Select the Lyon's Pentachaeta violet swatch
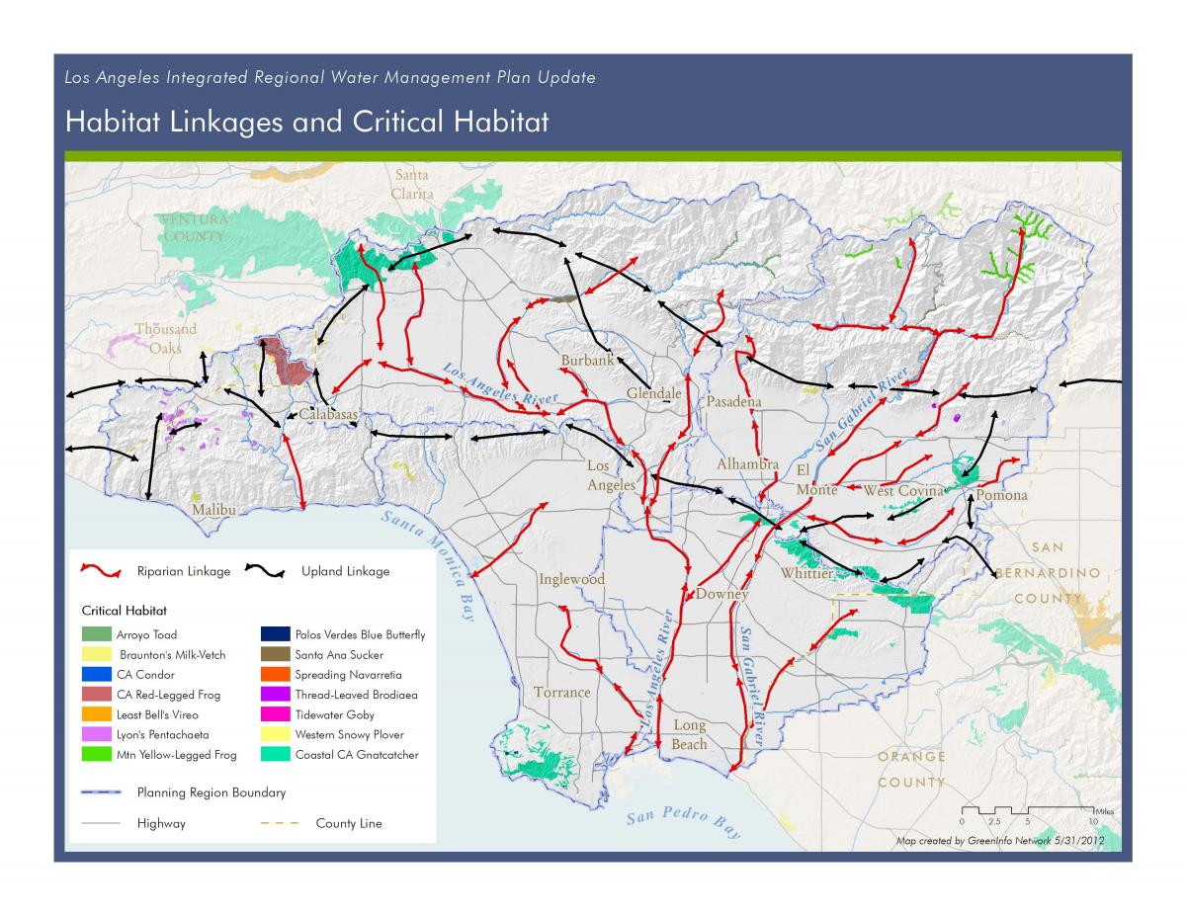The image size is (1186, 916). tap(96, 735)
